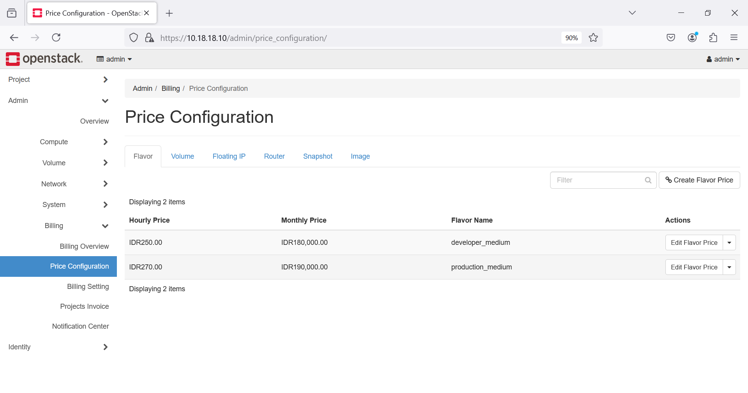Click the Create Flavor Price button
The height and width of the screenshot is (393, 748).
click(699, 180)
